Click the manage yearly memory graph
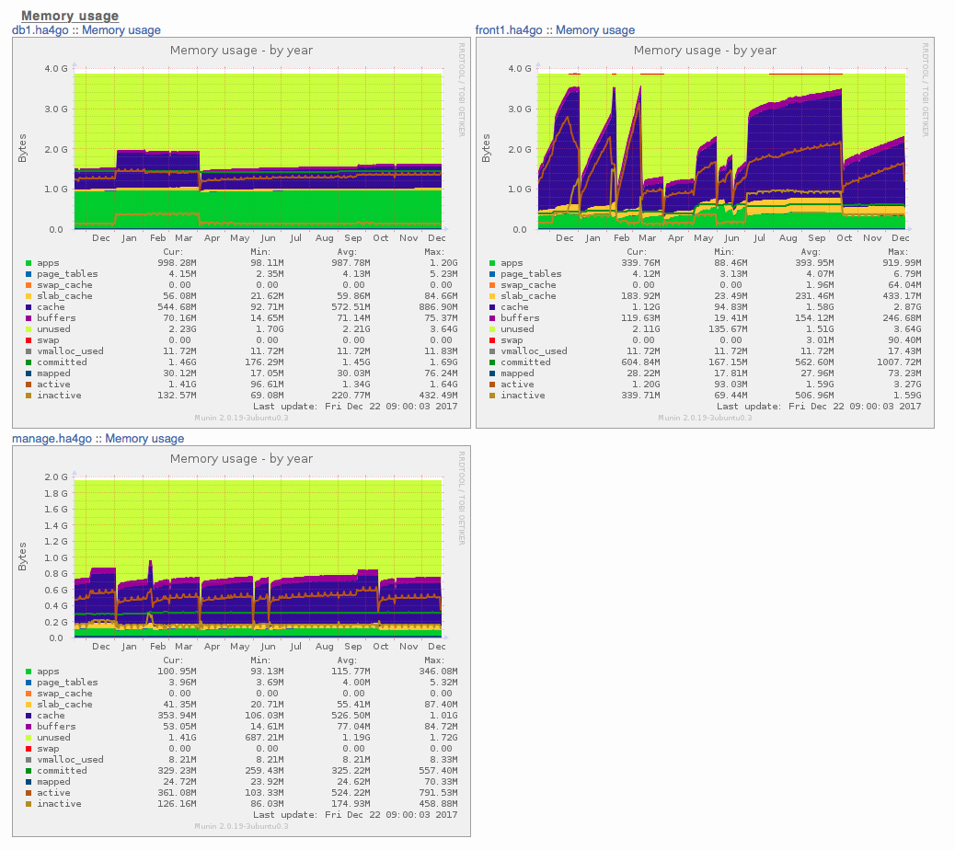 (241, 641)
